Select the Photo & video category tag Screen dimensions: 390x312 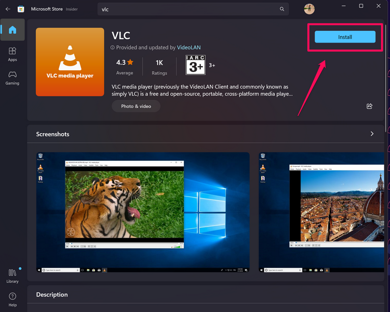[x=136, y=106]
